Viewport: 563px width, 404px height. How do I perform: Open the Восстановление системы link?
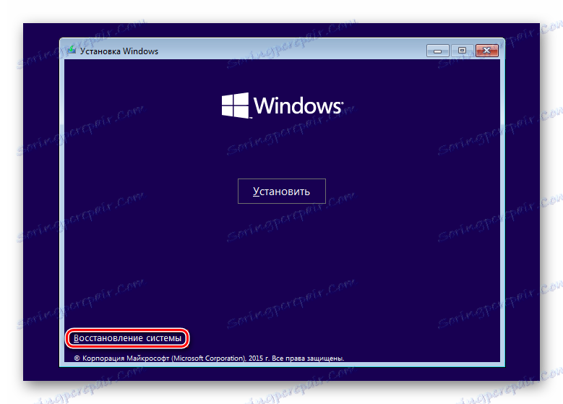tap(127, 338)
